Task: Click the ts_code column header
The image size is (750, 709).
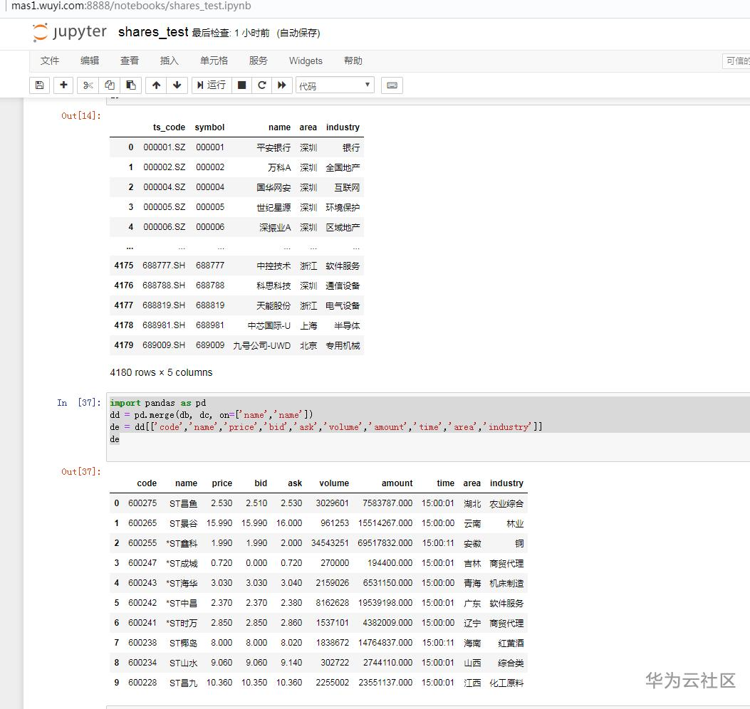Action: 169,127
